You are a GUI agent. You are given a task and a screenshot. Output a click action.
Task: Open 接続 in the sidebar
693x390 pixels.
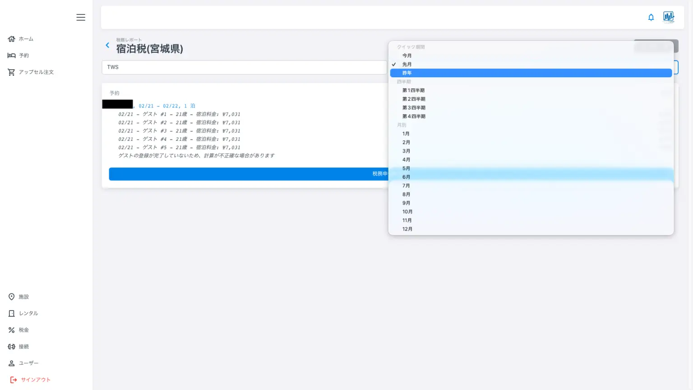pos(18,347)
